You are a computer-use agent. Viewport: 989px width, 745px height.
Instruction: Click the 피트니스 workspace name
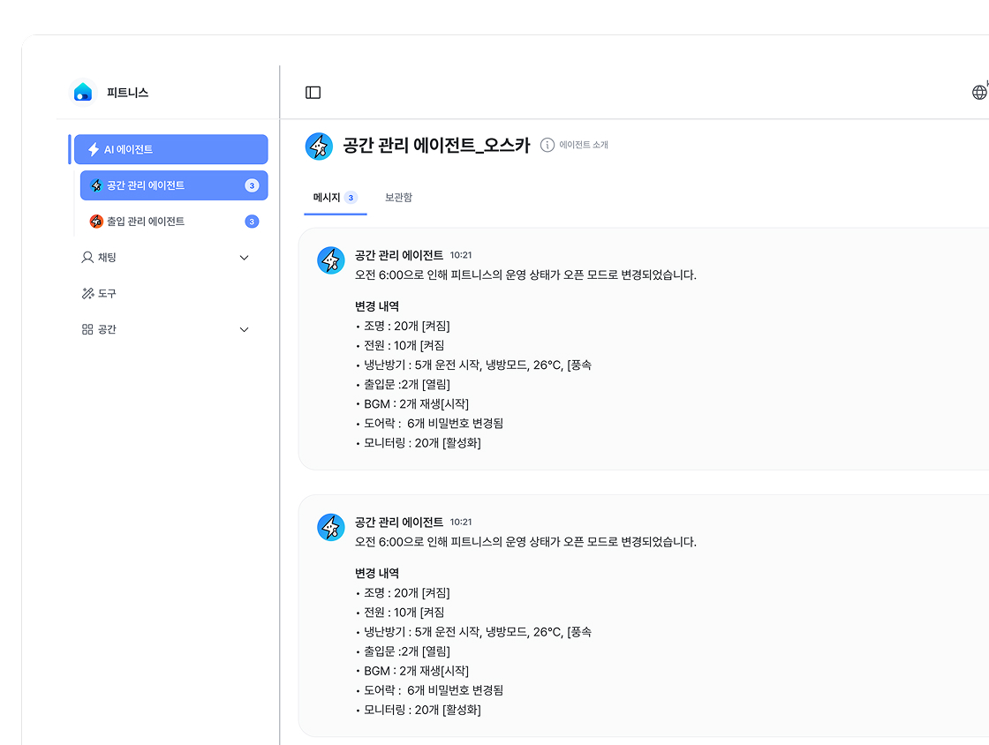(x=127, y=93)
